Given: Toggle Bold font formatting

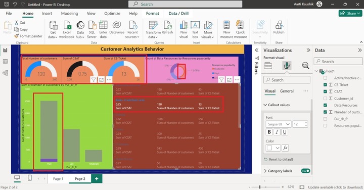Looking at the screenshot, I should pos(269,132).
